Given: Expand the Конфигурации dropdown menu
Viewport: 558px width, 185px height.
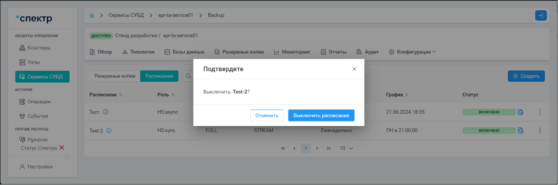Looking at the screenshot, I should tap(412, 52).
